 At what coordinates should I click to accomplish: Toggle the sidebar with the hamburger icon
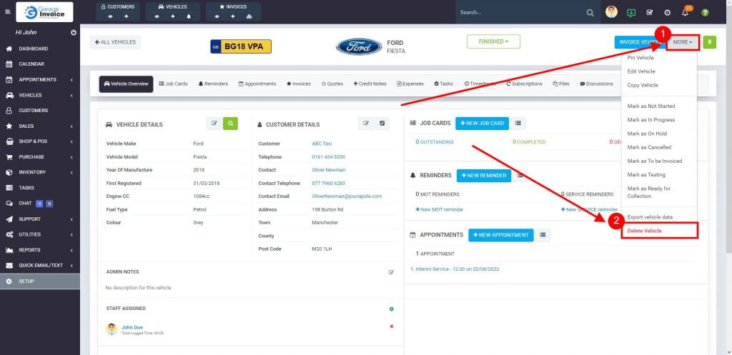(x=8, y=12)
